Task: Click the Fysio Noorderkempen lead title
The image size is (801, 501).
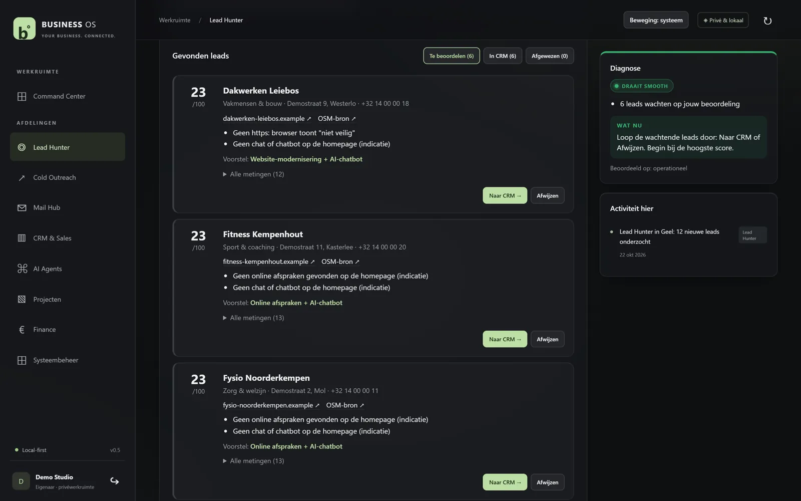Action: click(266, 378)
